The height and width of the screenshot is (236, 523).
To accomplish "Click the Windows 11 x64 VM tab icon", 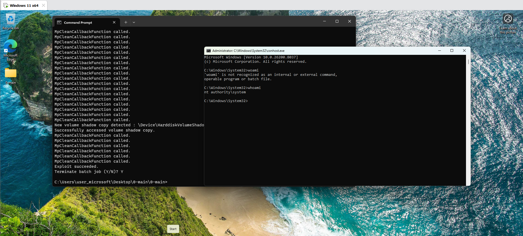I will pos(6,5).
